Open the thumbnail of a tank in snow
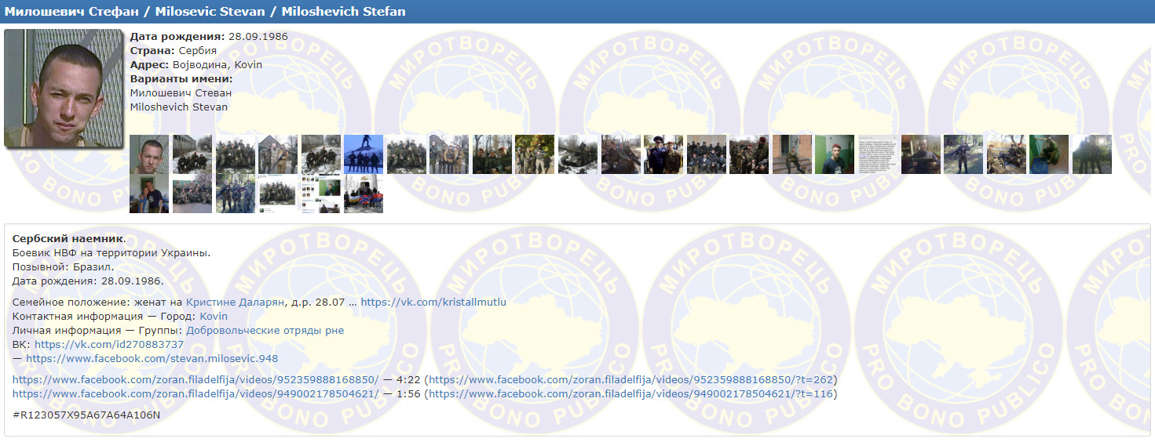This screenshot has height=442, width=1155. coord(578,154)
